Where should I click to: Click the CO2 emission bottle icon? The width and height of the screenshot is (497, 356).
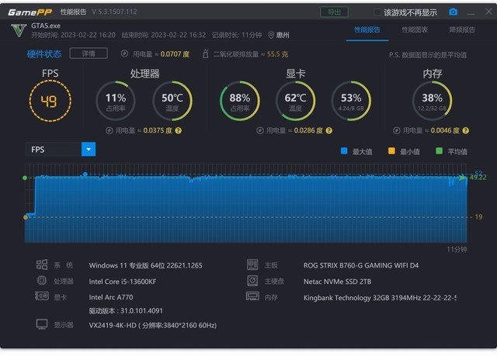(205, 54)
